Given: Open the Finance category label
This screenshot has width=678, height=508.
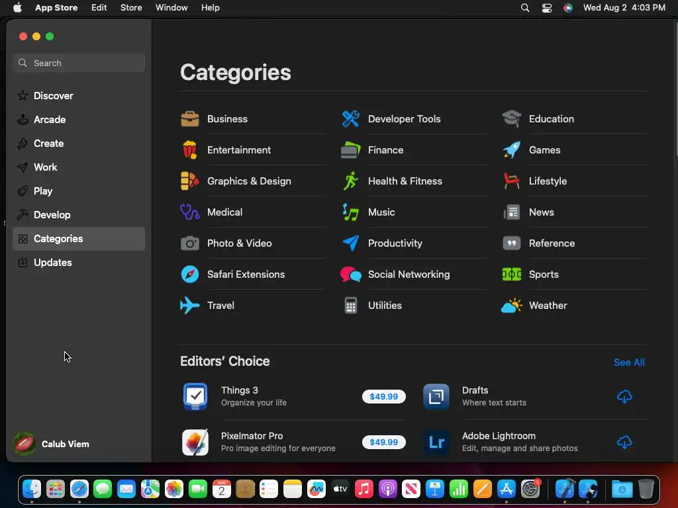Looking at the screenshot, I should 386,150.
